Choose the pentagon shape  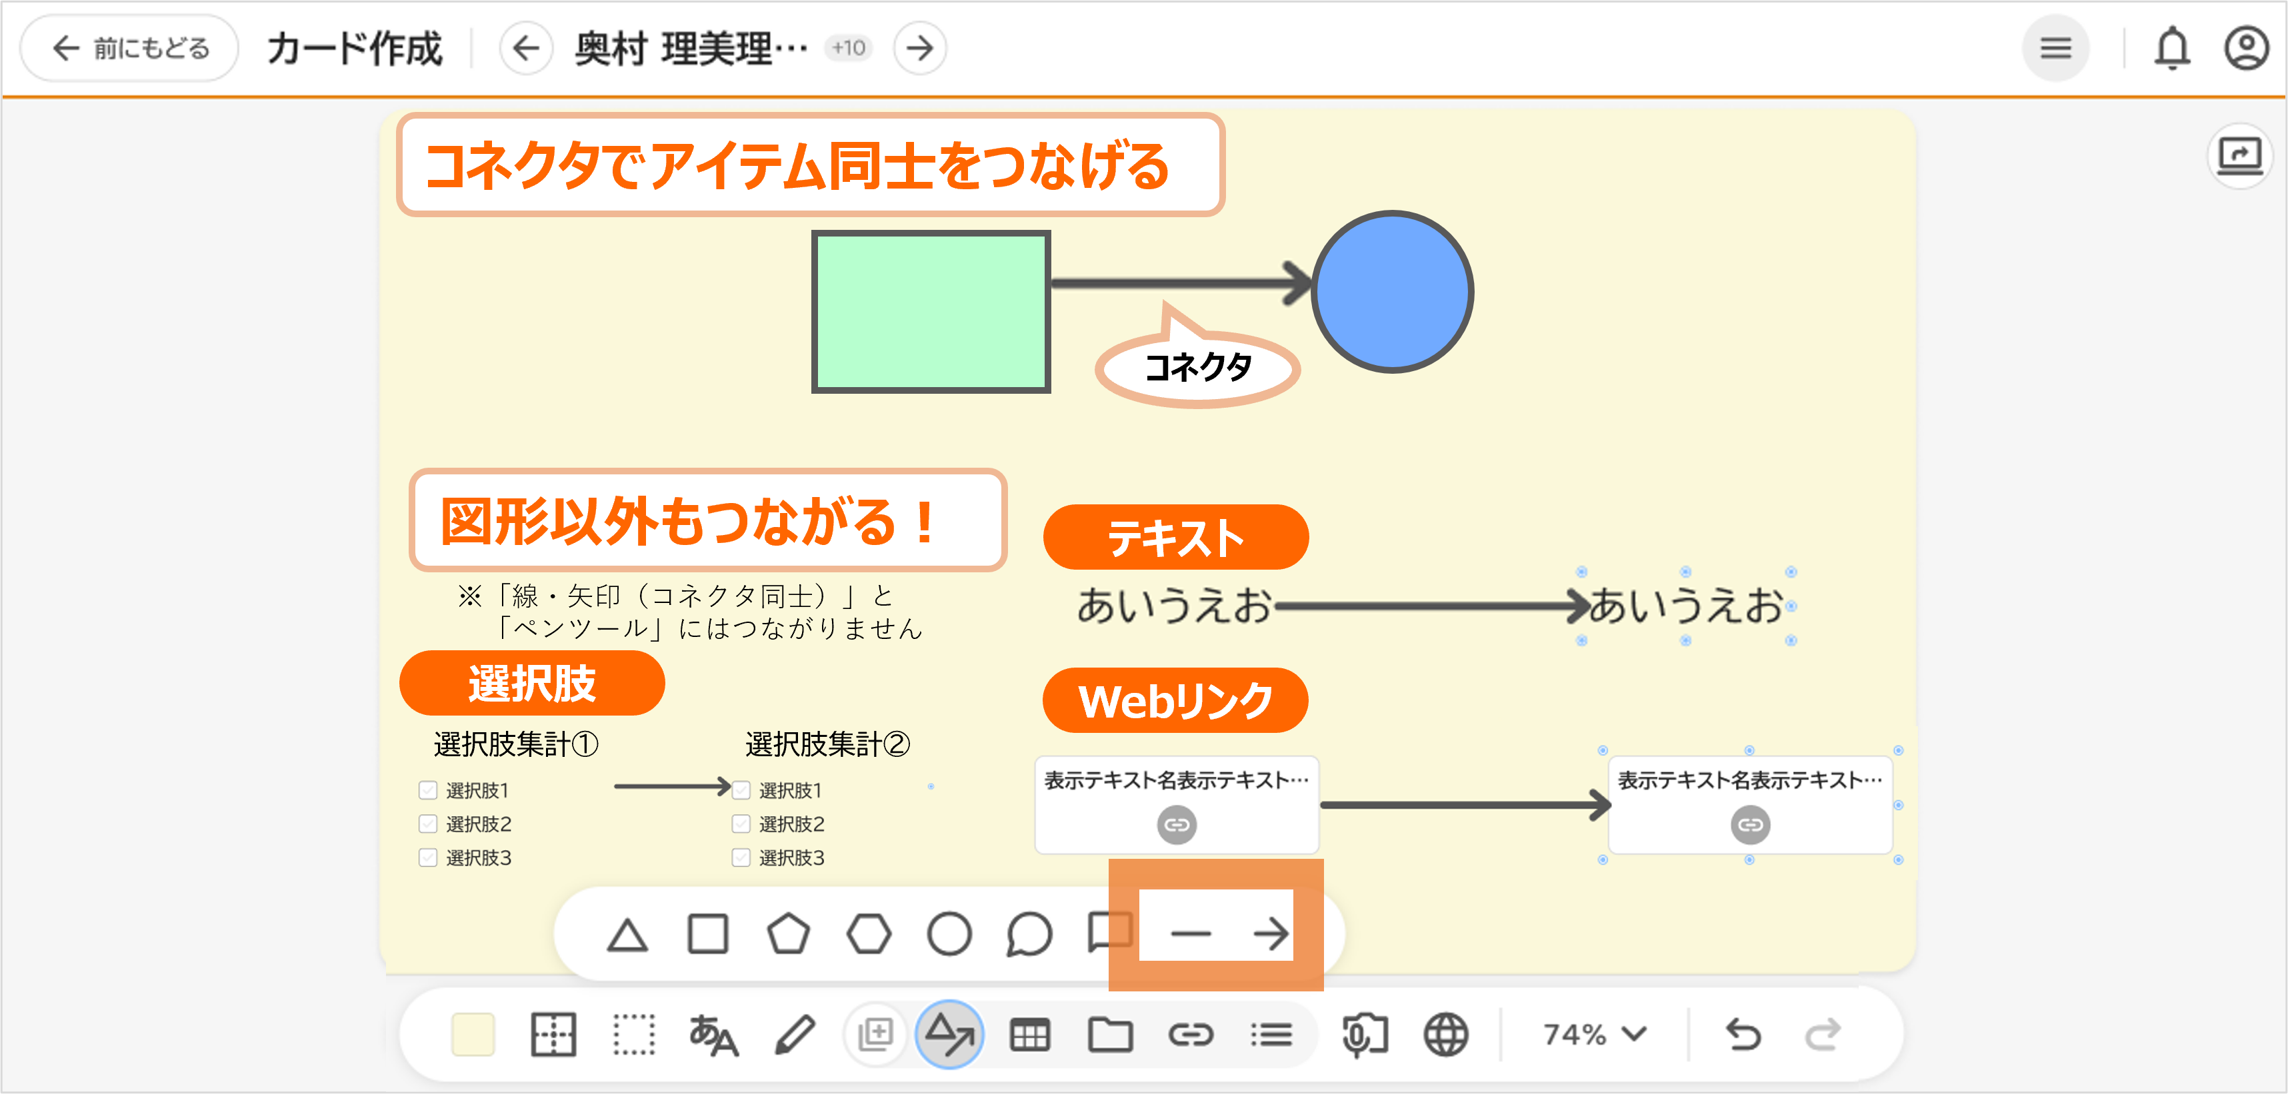[788, 935]
